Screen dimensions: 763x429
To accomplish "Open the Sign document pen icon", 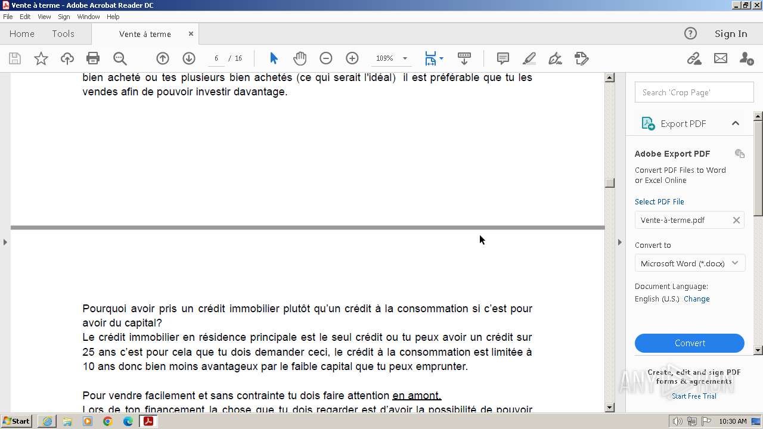I will (x=555, y=58).
